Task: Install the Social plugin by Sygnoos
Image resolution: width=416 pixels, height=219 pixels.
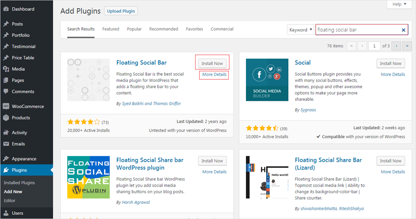Action: click(391, 63)
